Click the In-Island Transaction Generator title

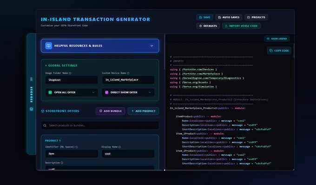pos(96,20)
